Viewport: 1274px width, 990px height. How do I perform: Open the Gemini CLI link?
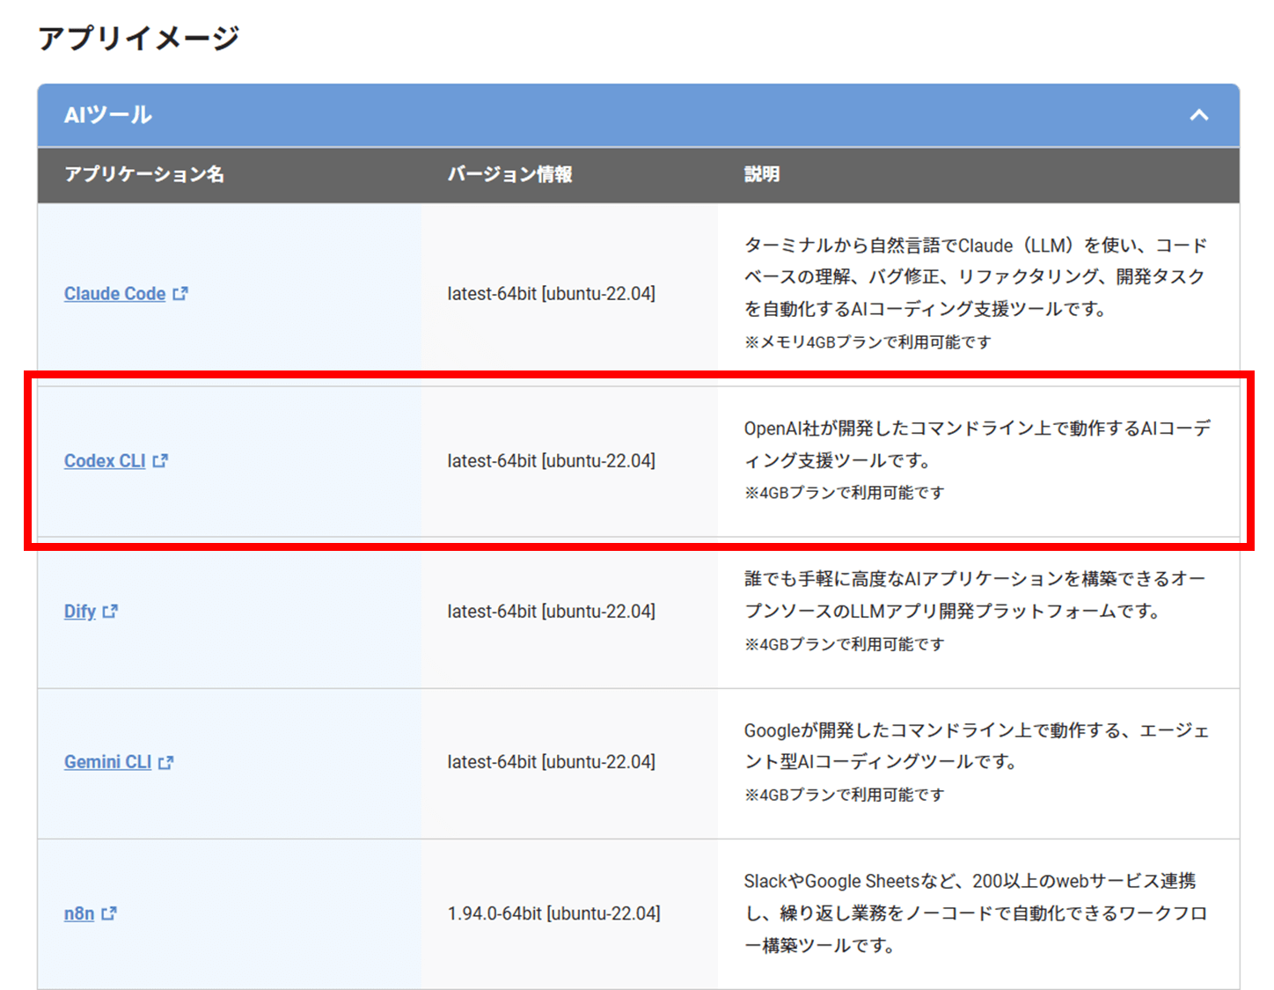click(107, 762)
